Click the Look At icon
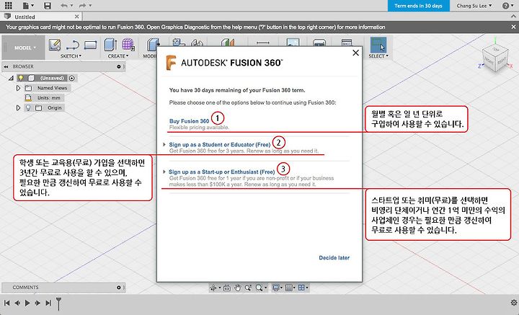 click(x=227, y=288)
